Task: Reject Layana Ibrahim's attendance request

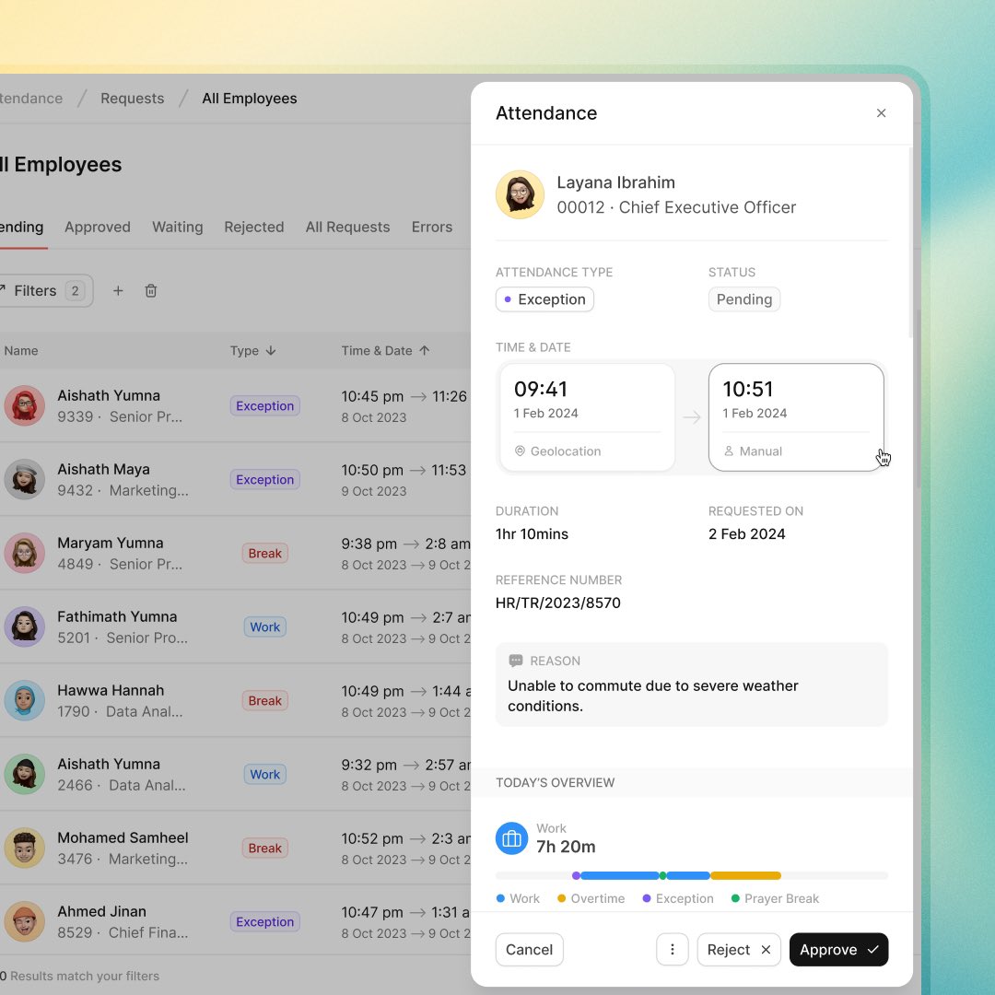Action: tap(731, 949)
